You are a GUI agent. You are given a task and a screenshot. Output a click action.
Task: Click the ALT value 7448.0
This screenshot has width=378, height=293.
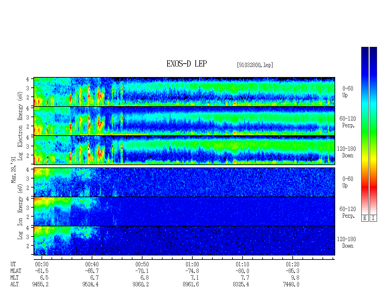click(291, 285)
